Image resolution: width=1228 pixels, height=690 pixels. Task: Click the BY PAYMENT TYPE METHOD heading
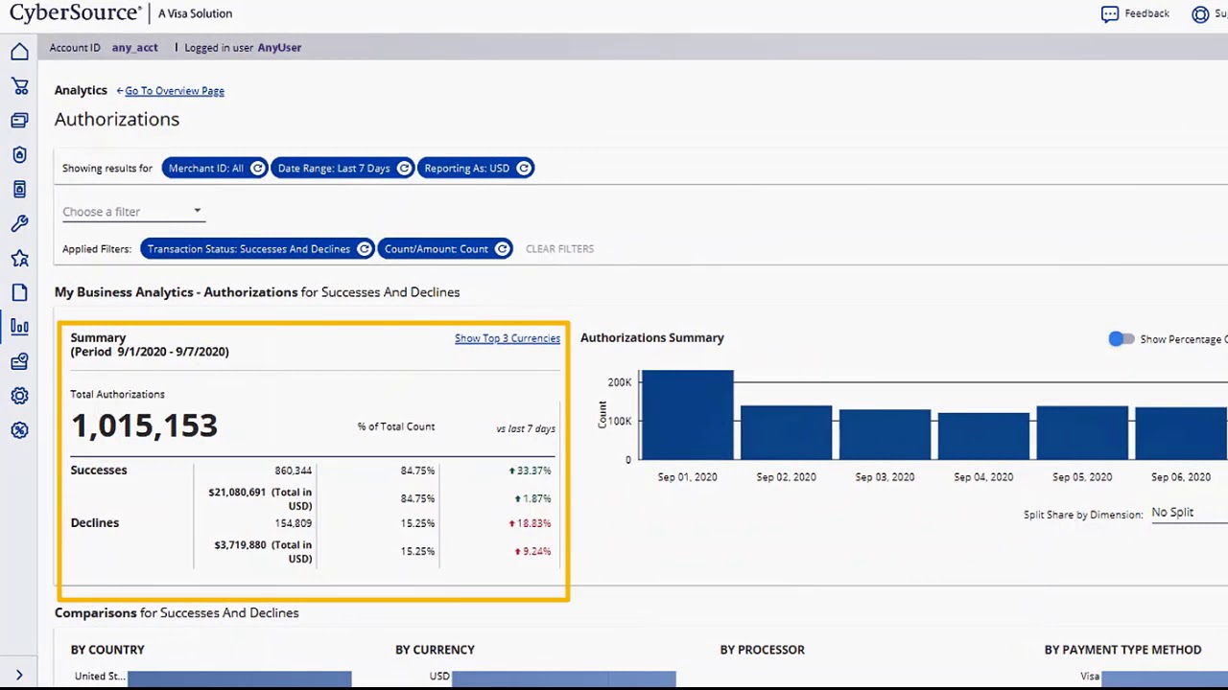pos(1122,650)
